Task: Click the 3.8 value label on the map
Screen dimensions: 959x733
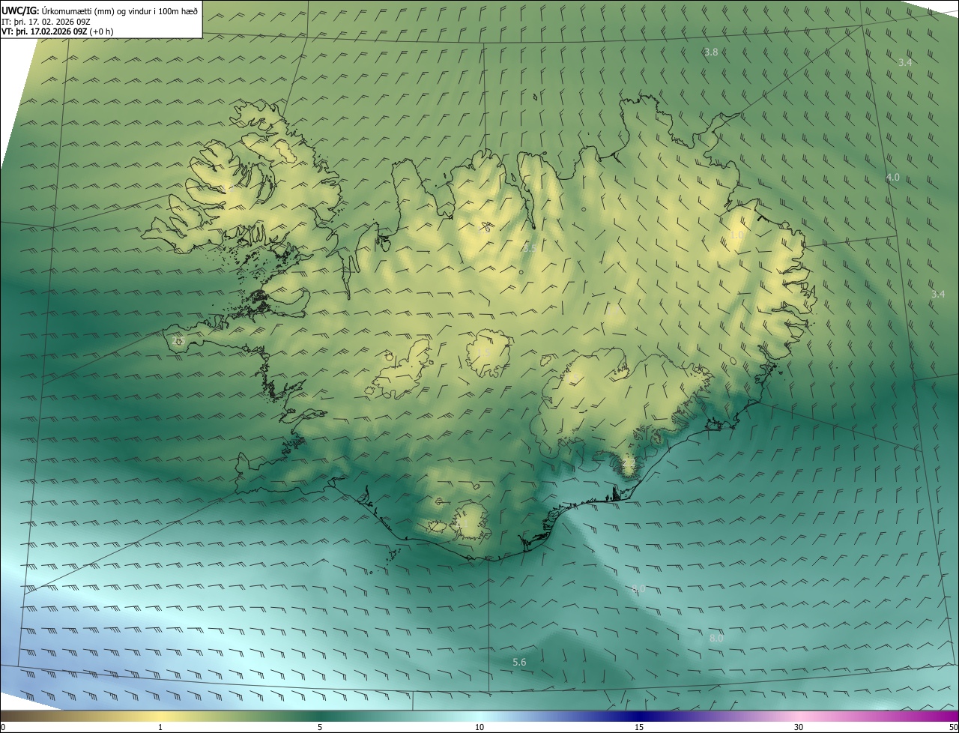Action: click(711, 52)
